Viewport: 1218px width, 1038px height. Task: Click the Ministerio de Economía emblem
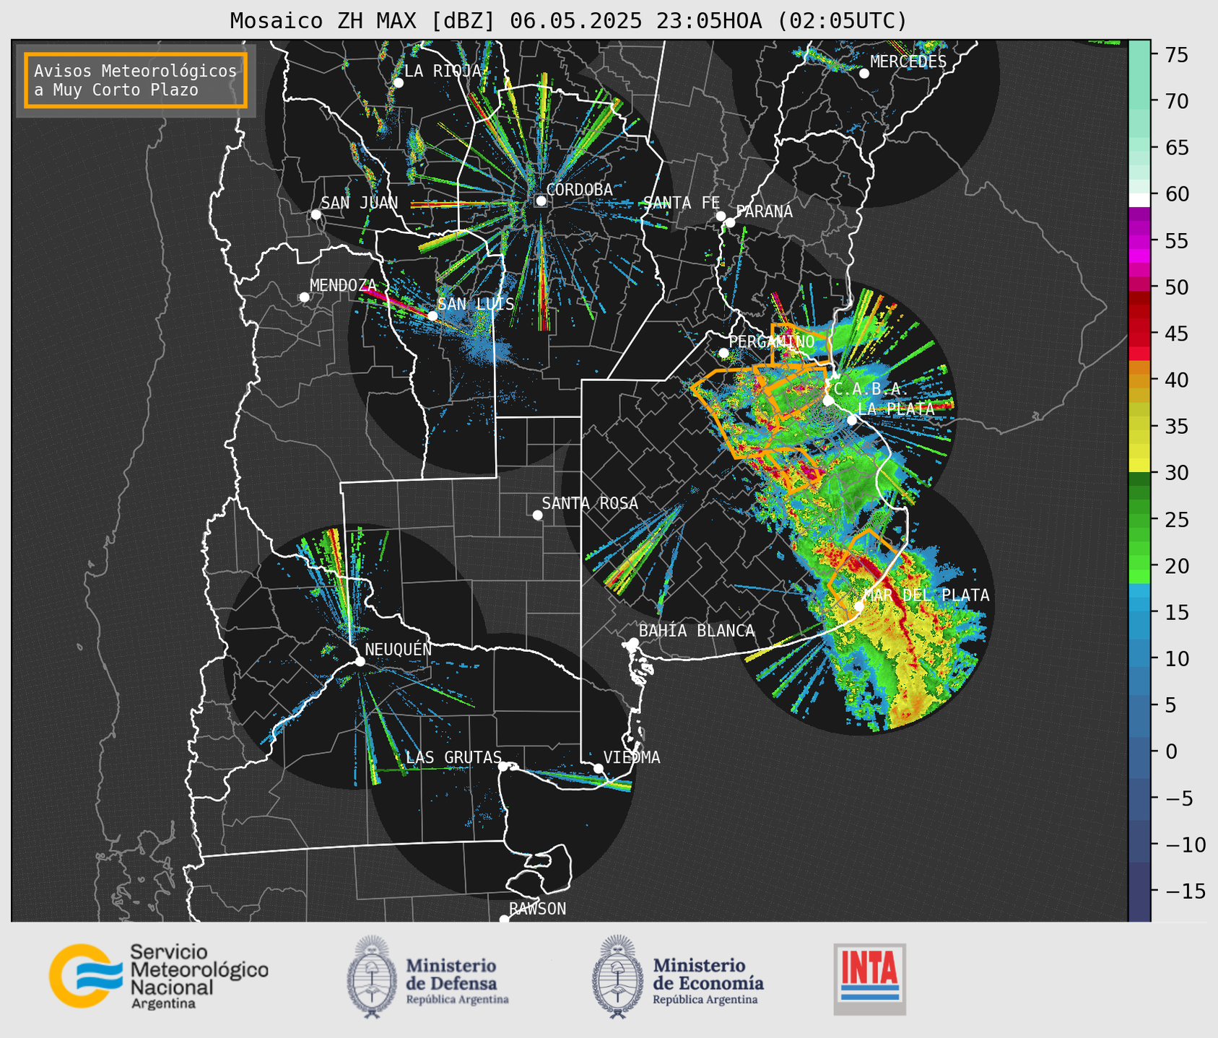coord(617,977)
